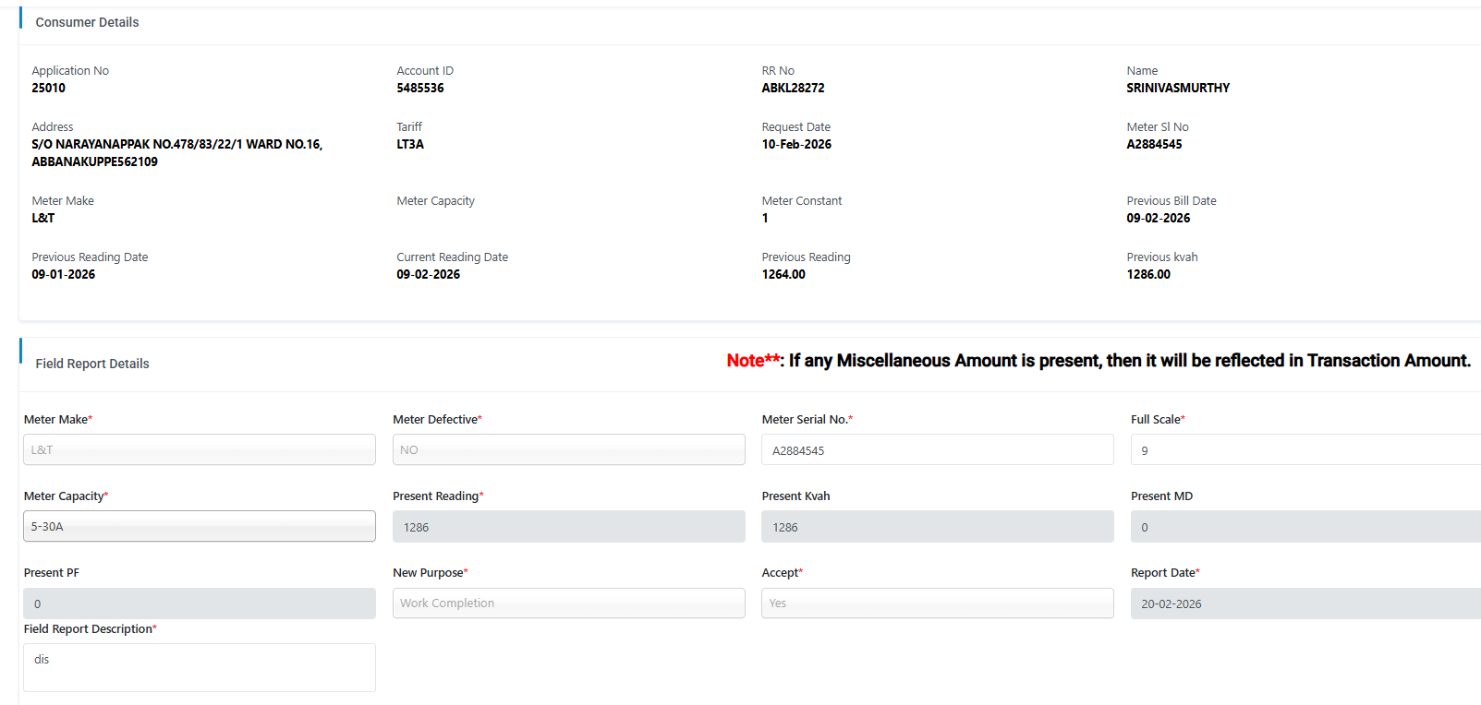Viewport: 1481px width, 705px height.
Task: Click the red Note about Miscellaneous Amount
Action: coord(1098,361)
